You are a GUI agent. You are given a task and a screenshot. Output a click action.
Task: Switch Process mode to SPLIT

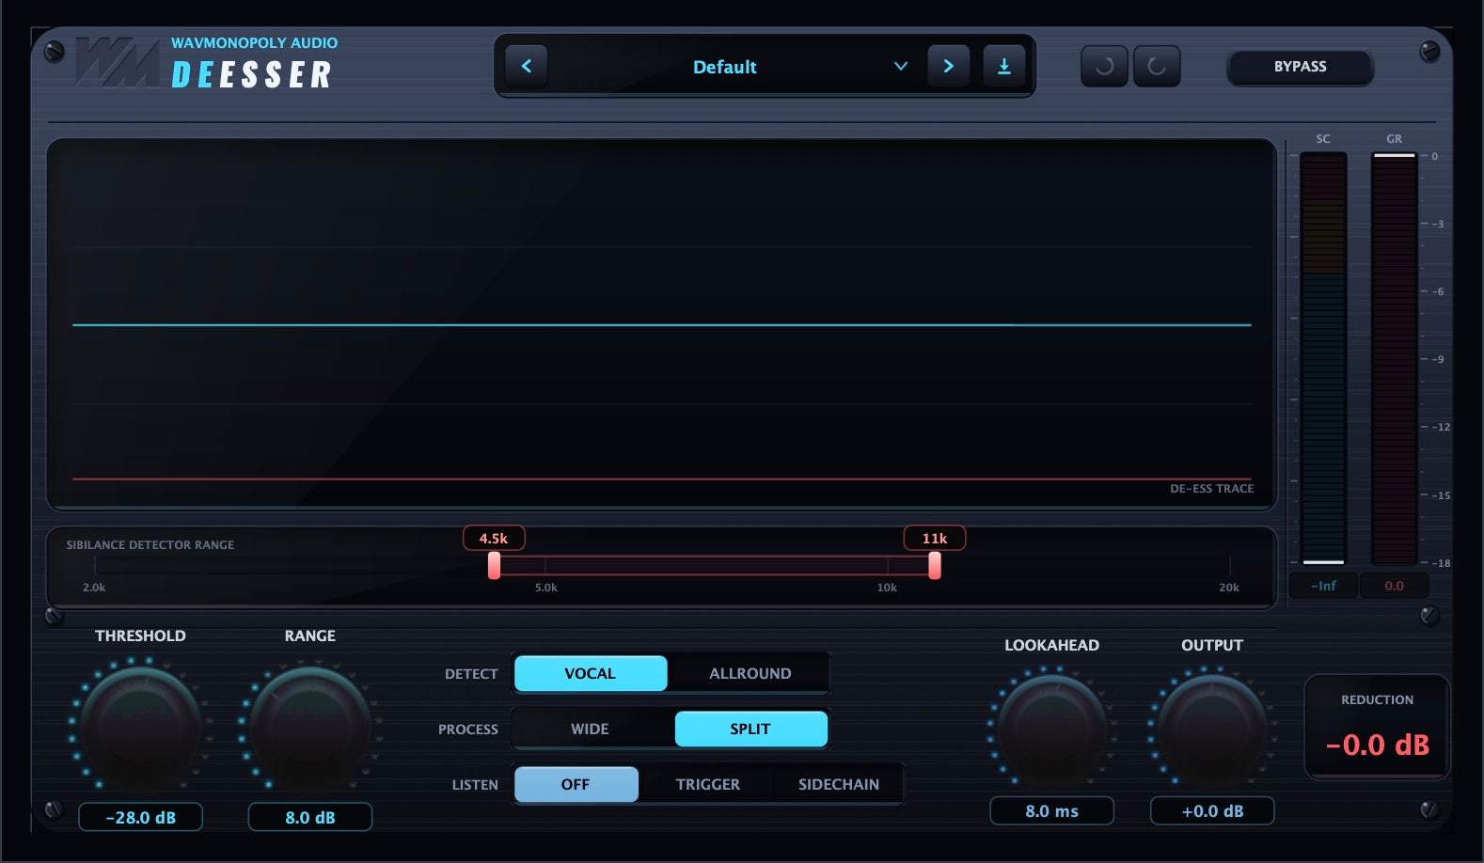point(750,729)
